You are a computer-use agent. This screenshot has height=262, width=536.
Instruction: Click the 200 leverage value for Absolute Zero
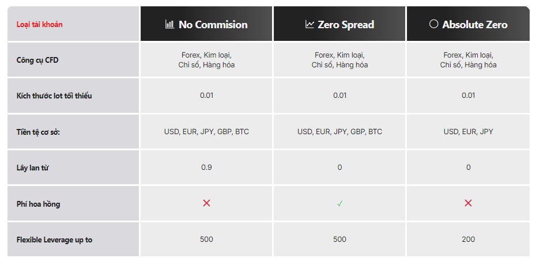468,240
